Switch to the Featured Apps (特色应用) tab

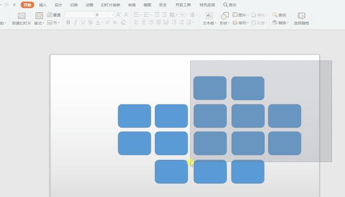click(207, 5)
